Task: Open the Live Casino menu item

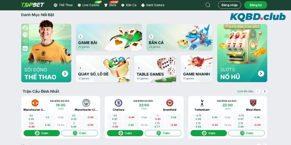Action: [88, 5]
